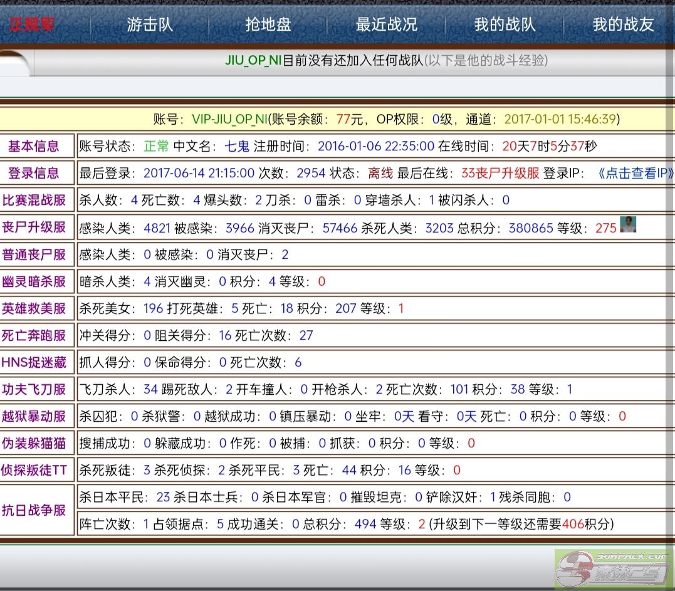This screenshot has width=675, height=591.
Task: Open the 正规军 tab
Action: click(x=31, y=24)
